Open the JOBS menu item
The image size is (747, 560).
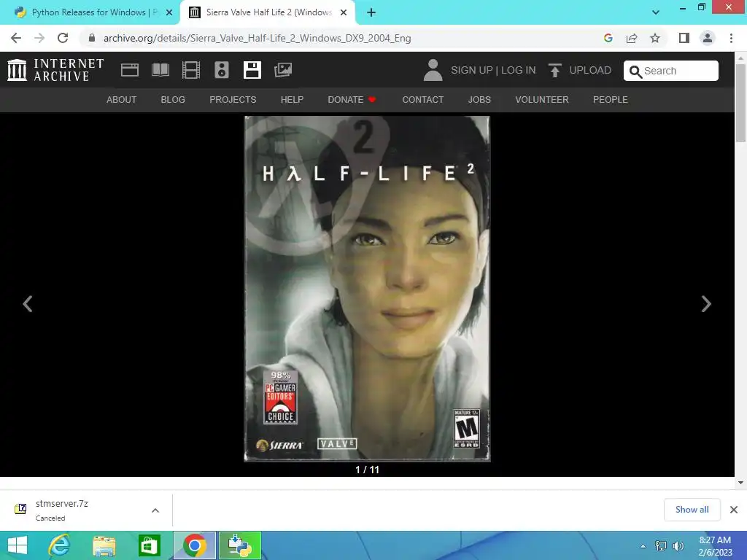(x=479, y=99)
